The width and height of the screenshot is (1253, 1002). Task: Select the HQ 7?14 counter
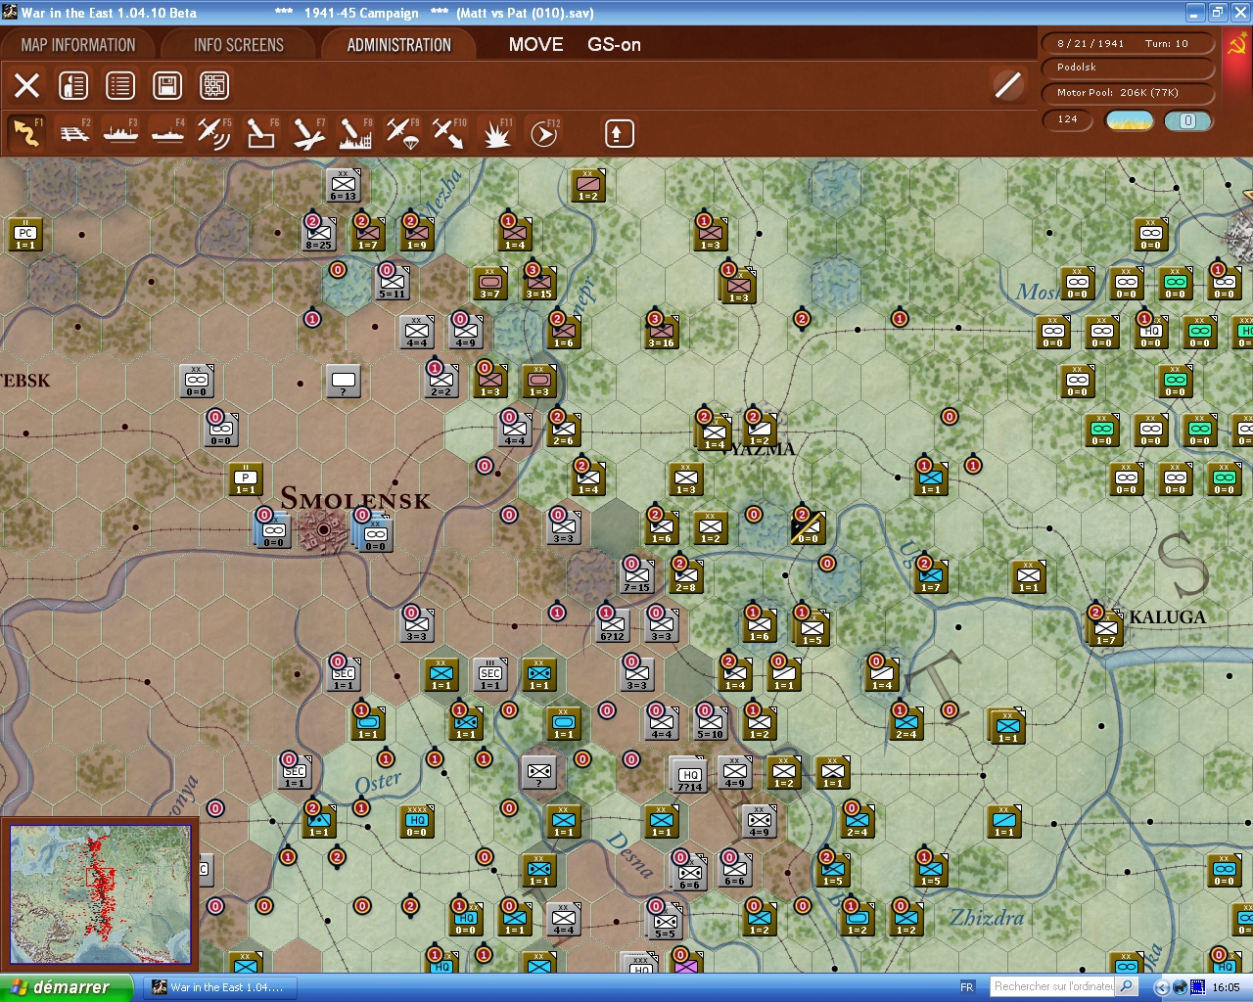click(x=690, y=776)
